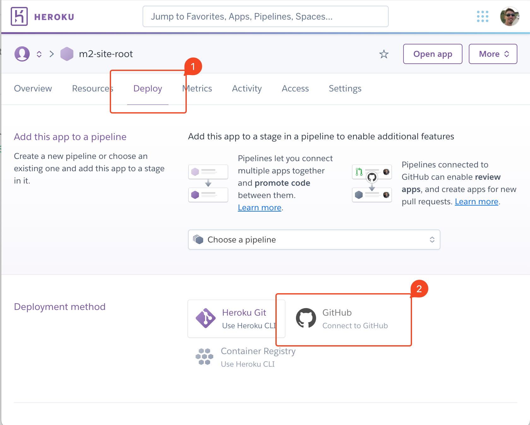This screenshot has height=425, width=530.
Task: Click the Jump to Favorites search field
Action: [x=265, y=16]
